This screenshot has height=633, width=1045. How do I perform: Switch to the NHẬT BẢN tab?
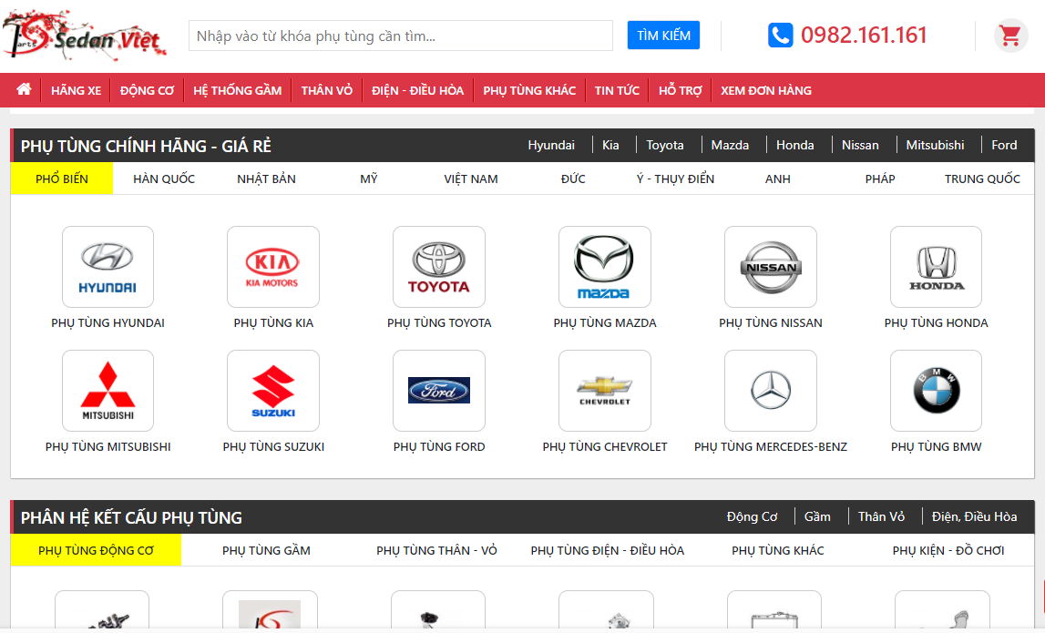(x=267, y=179)
